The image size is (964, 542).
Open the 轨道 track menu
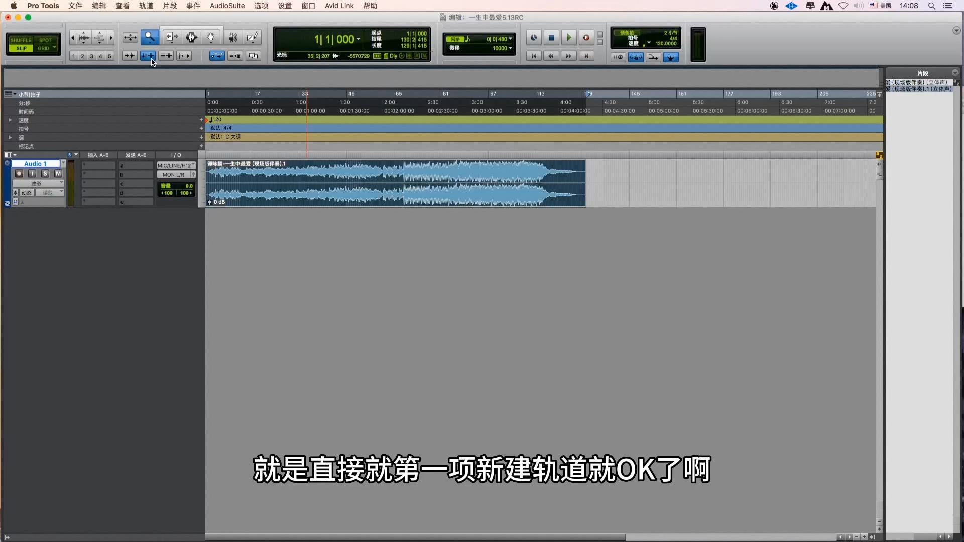click(x=146, y=6)
